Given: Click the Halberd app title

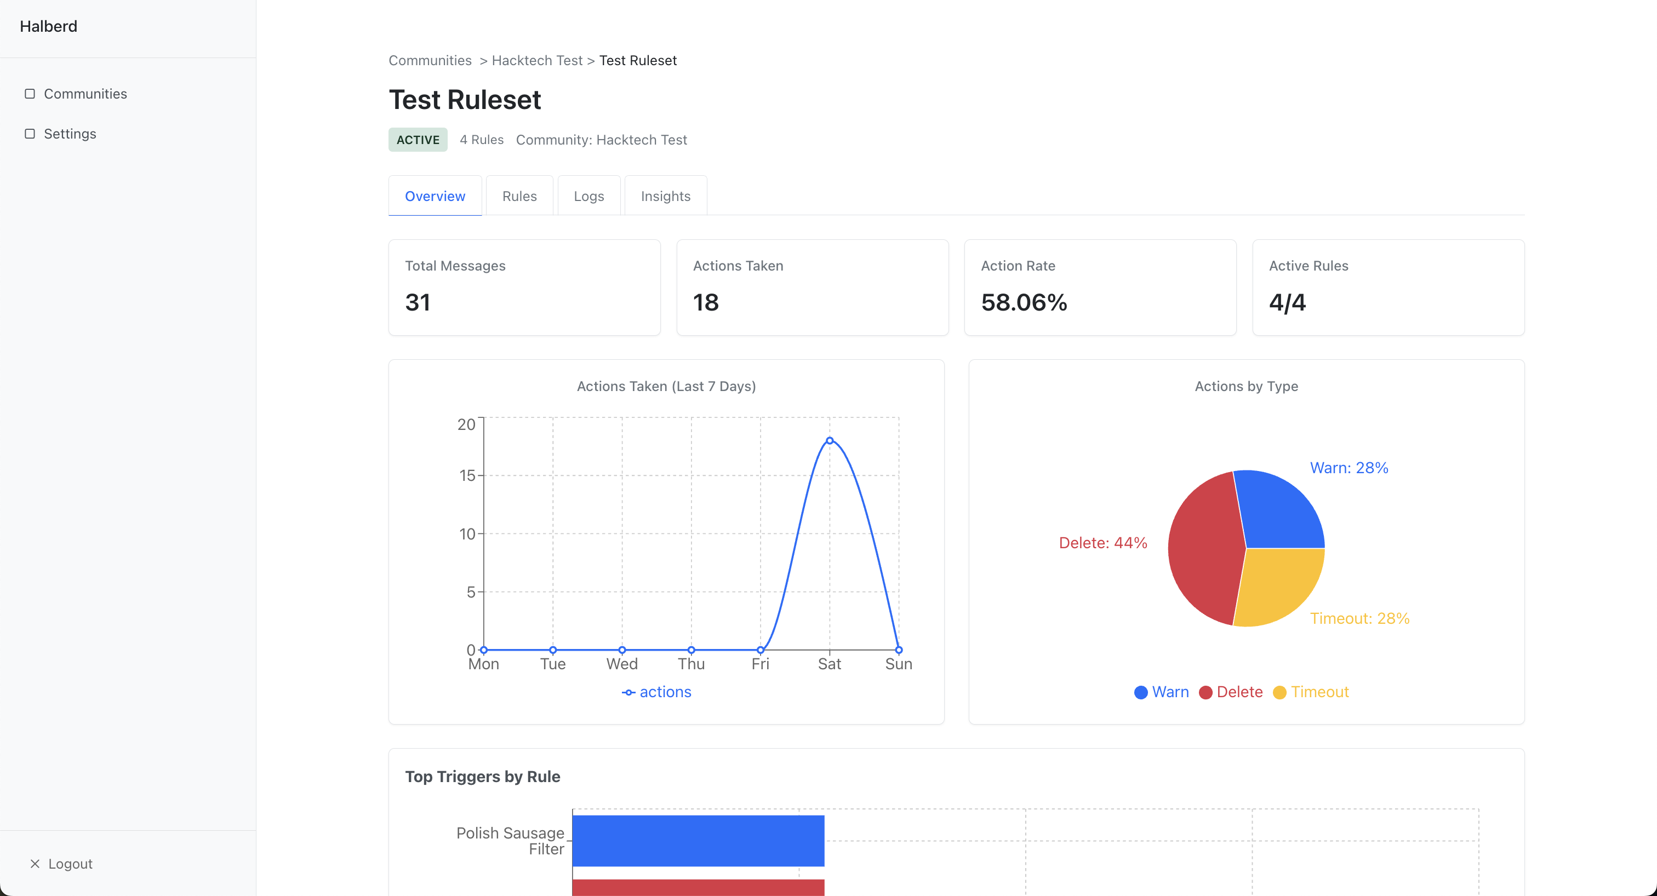Looking at the screenshot, I should pos(48,26).
